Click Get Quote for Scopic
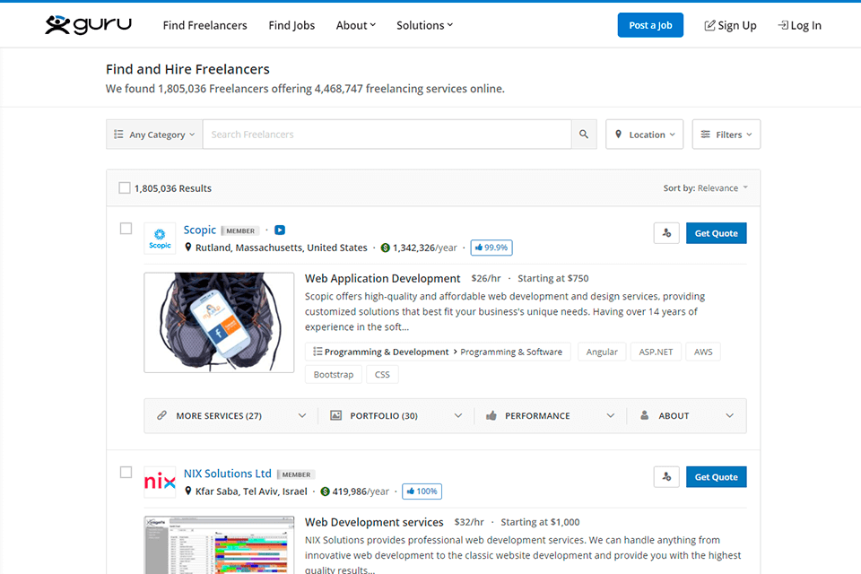861x574 pixels. (716, 233)
